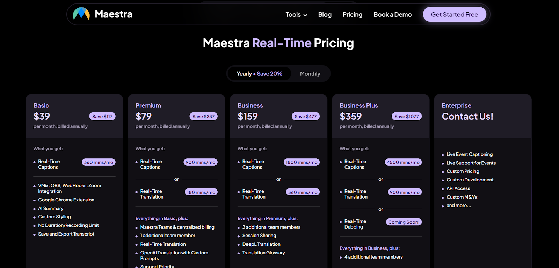Click Everything in Premium, plus heading

pyautogui.click(x=268, y=218)
